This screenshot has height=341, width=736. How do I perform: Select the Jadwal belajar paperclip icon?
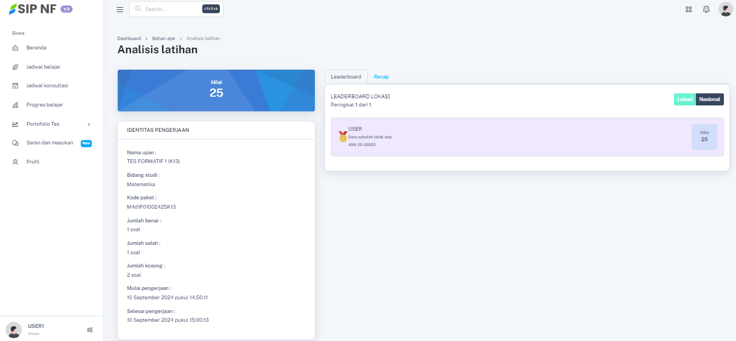[x=16, y=66]
